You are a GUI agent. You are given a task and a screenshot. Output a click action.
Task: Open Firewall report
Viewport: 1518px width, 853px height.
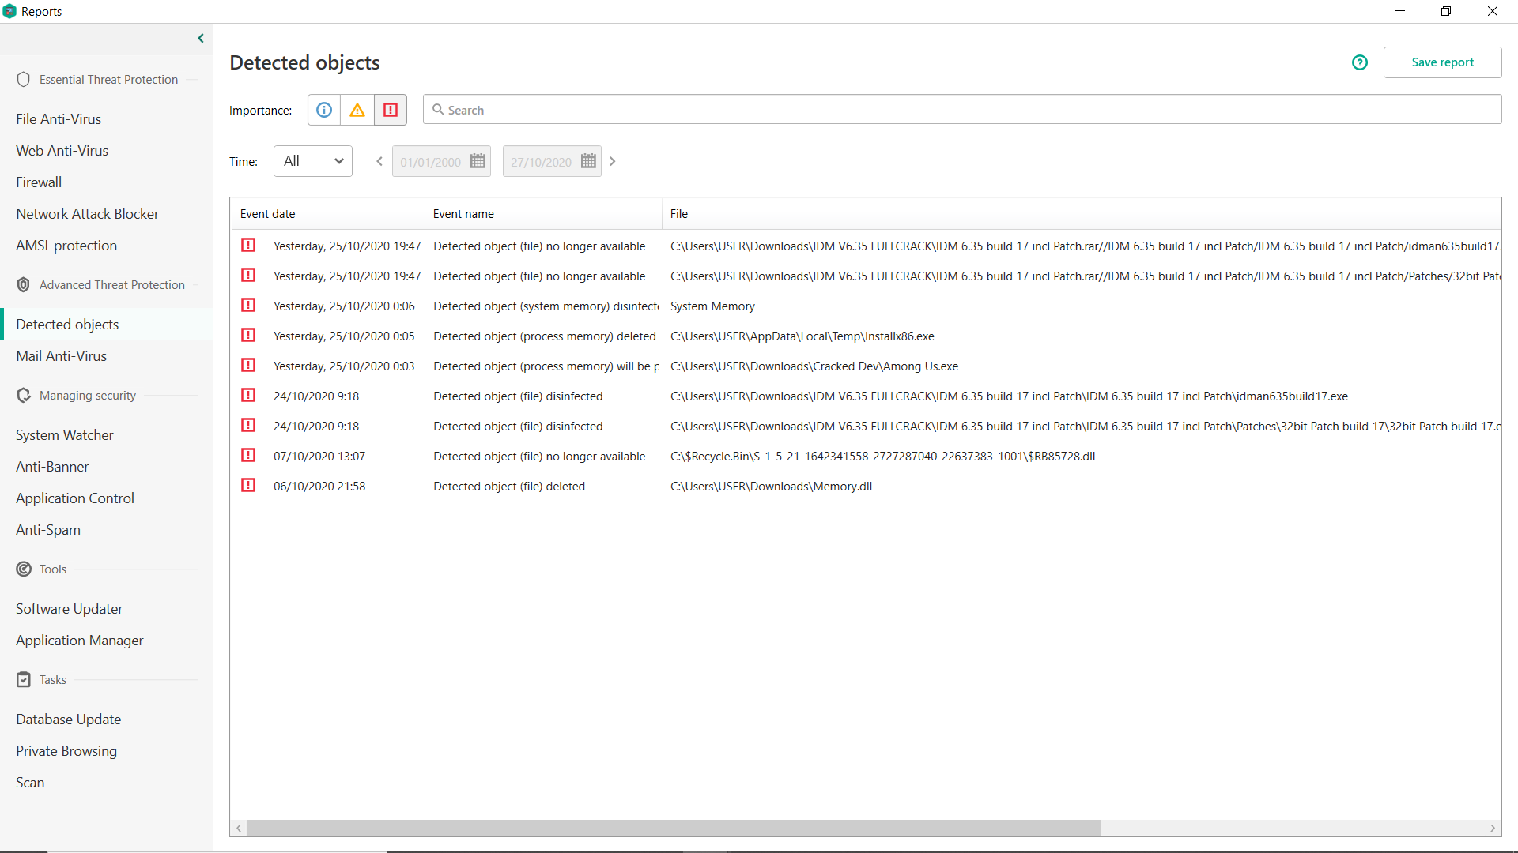(39, 182)
